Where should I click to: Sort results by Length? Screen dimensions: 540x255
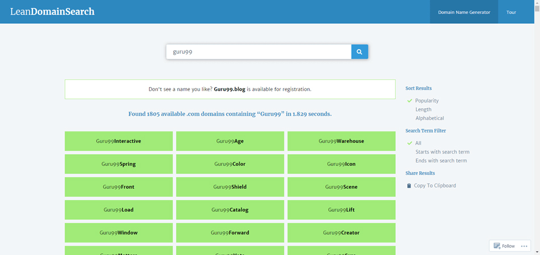(x=423, y=109)
